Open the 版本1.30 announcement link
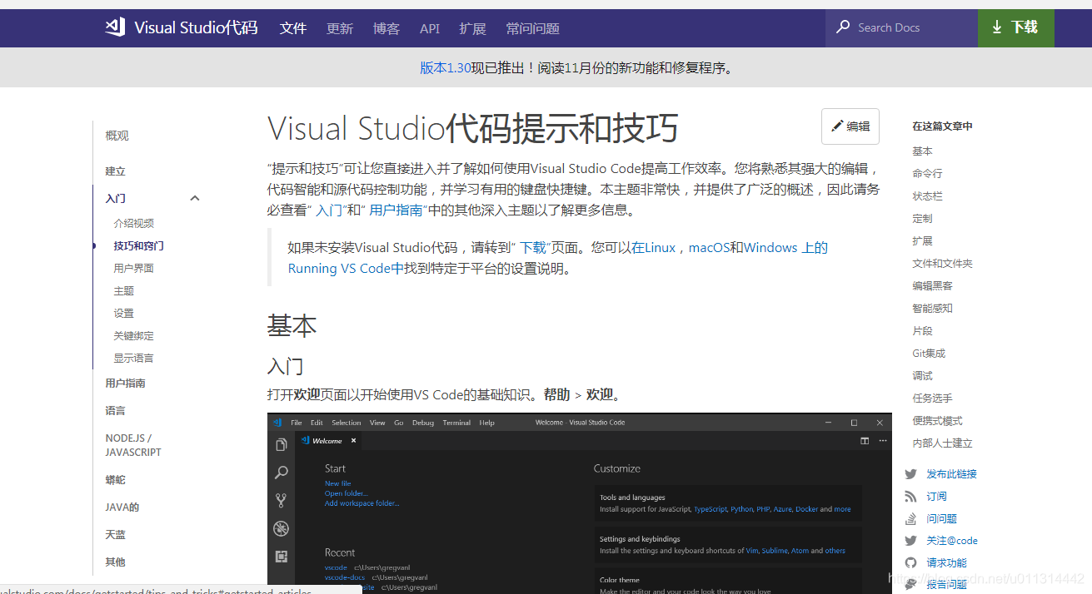This screenshot has height=594, width=1092. point(446,68)
